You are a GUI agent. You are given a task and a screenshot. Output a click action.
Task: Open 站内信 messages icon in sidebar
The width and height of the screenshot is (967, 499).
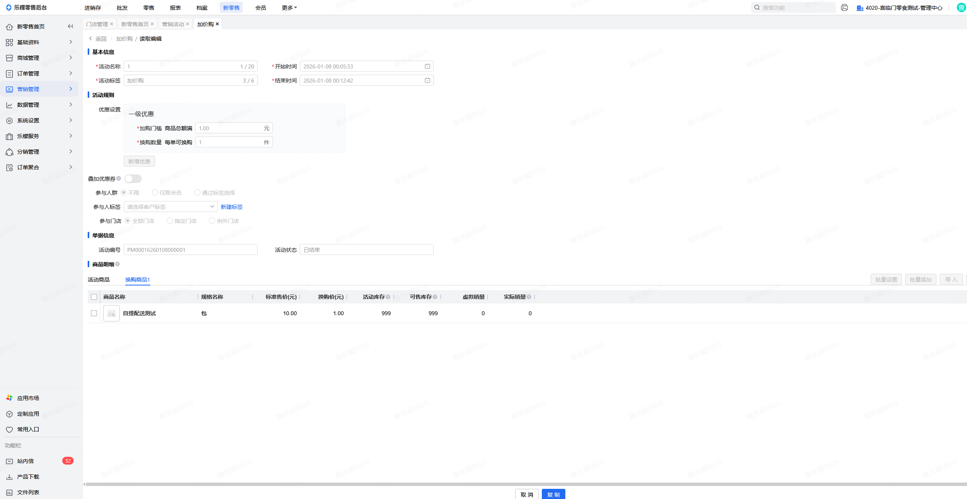[x=9, y=461]
